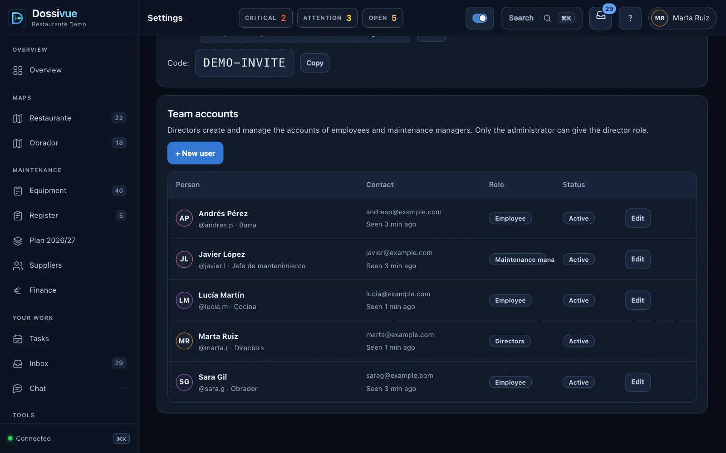Open Equipment section in sidebar

coord(69,191)
